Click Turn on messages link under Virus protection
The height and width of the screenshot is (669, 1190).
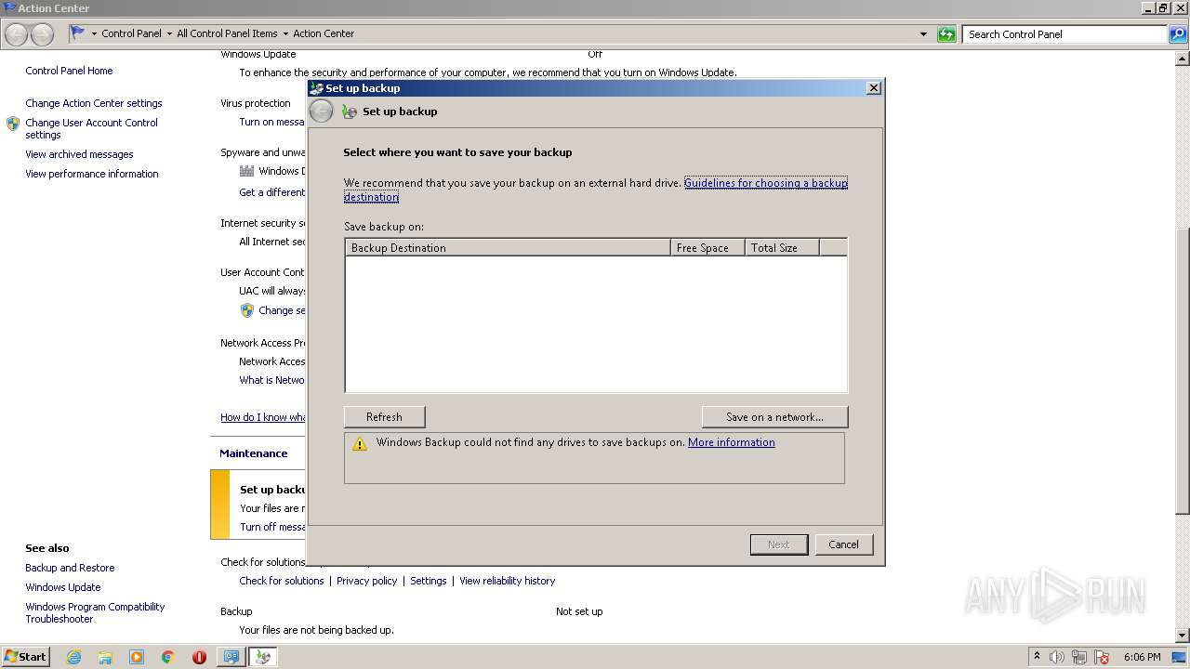[271, 122]
